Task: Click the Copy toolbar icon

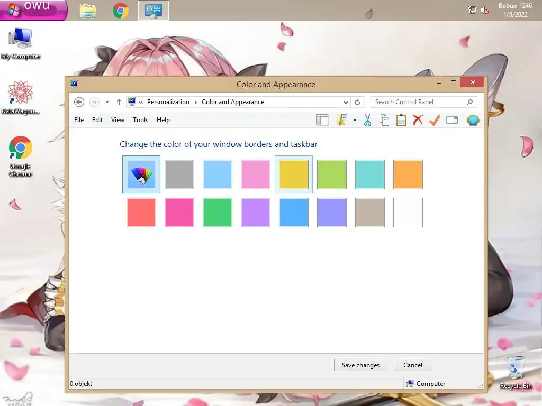Action: click(384, 120)
